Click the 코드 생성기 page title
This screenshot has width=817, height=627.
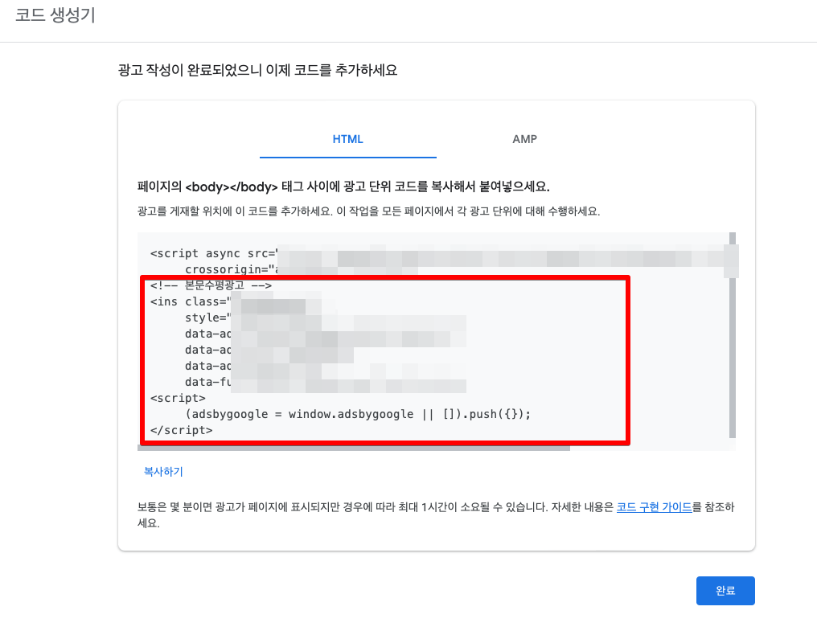(x=55, y=14)
